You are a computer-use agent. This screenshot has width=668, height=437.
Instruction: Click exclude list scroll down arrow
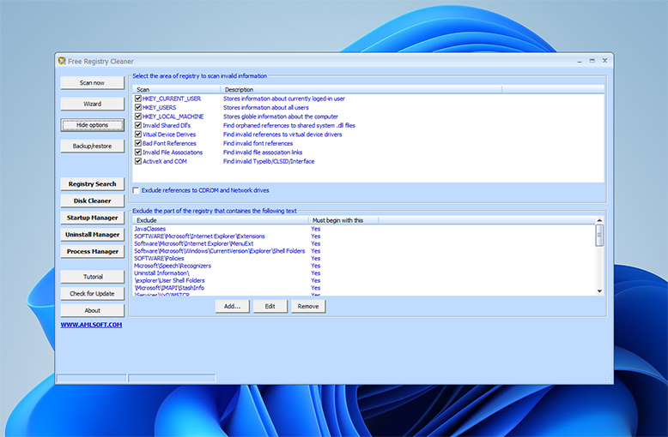pyautogui.click(x=599, y=291)
